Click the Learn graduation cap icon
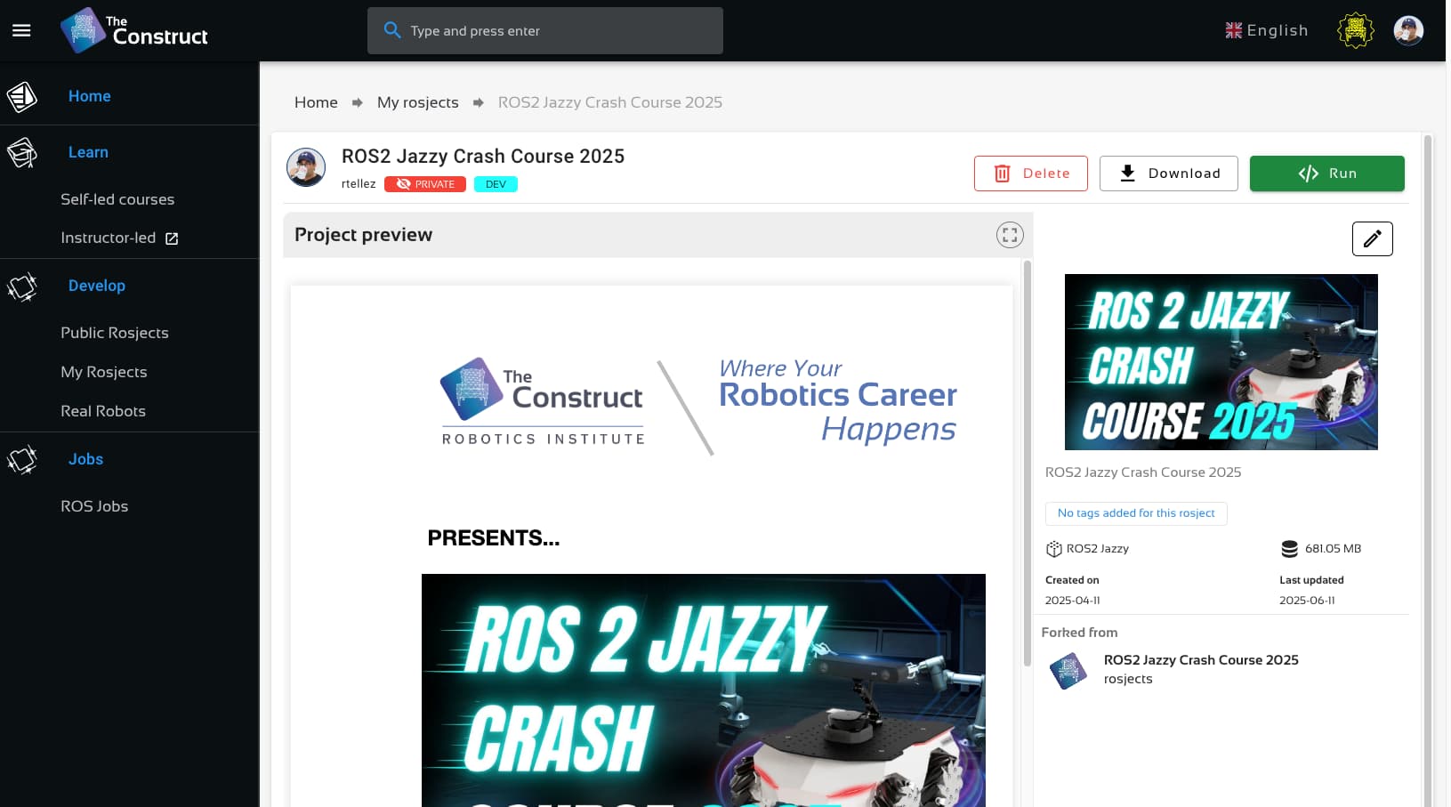The height and width of the screenshot is (807, 1451). point(22,152)
